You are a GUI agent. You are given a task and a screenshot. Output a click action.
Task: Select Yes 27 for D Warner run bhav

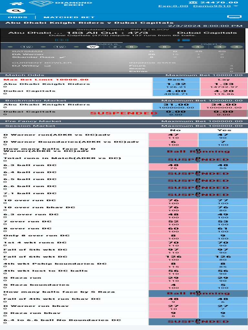click(223, 308)
